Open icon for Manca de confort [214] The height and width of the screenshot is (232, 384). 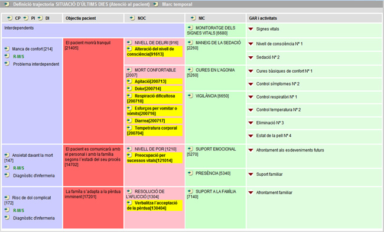tap(7, 49)
